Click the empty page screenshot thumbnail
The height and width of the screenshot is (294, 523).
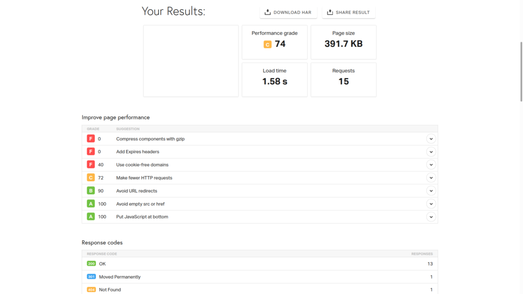pos(191,61)
